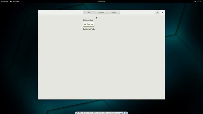The image size is (203, 114).
Task: Click the Categories heading
Action: tap(88, 20)
